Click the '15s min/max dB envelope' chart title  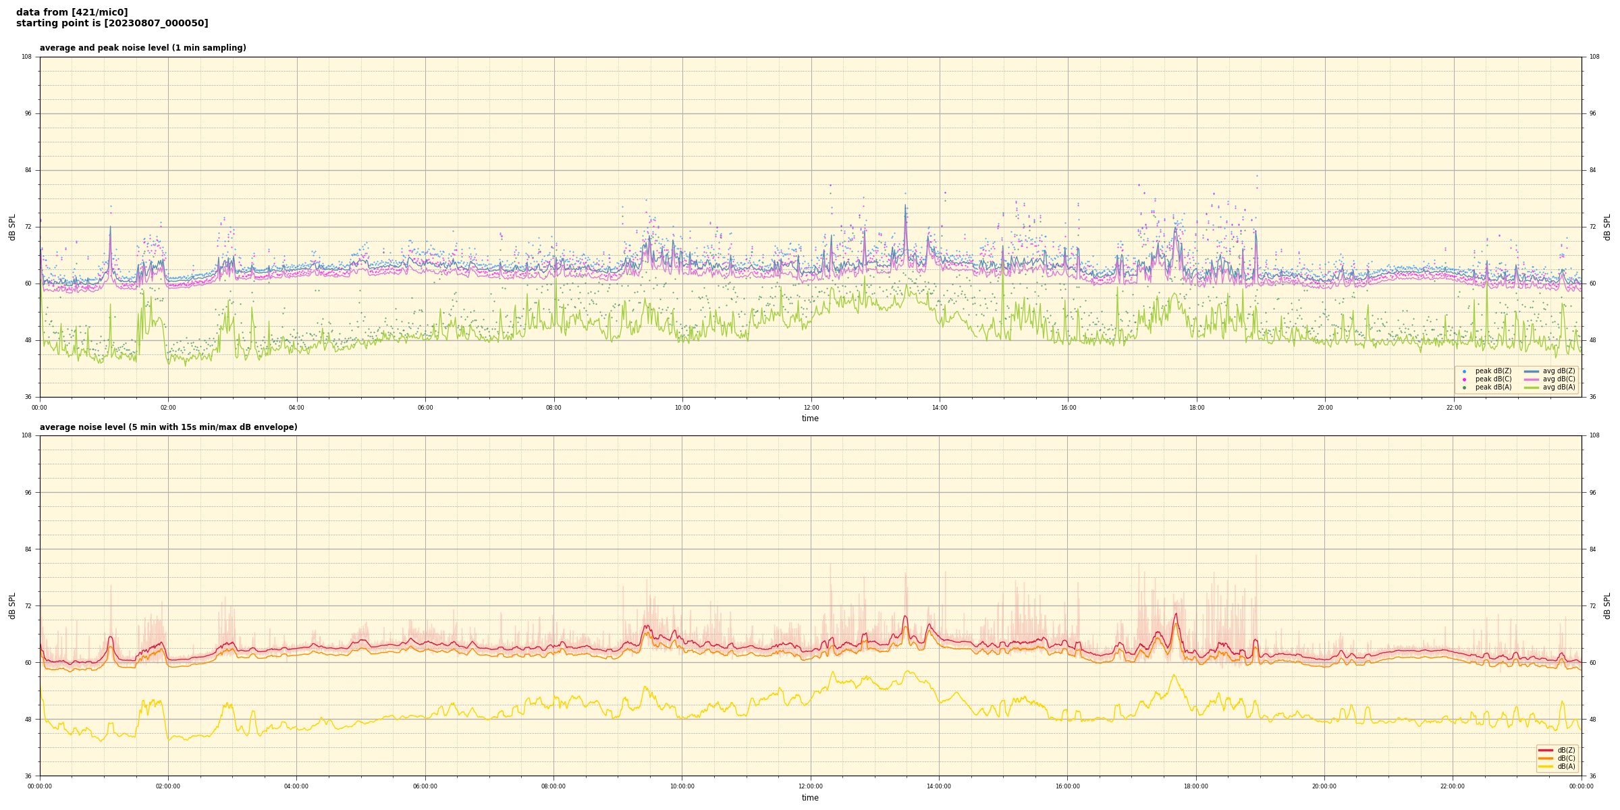point(168,427)
